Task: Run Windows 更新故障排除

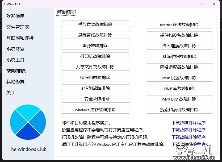Action: 95,110
